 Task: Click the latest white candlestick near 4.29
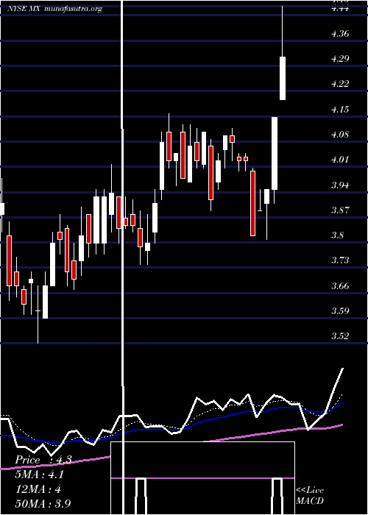[x=283, y=78]
